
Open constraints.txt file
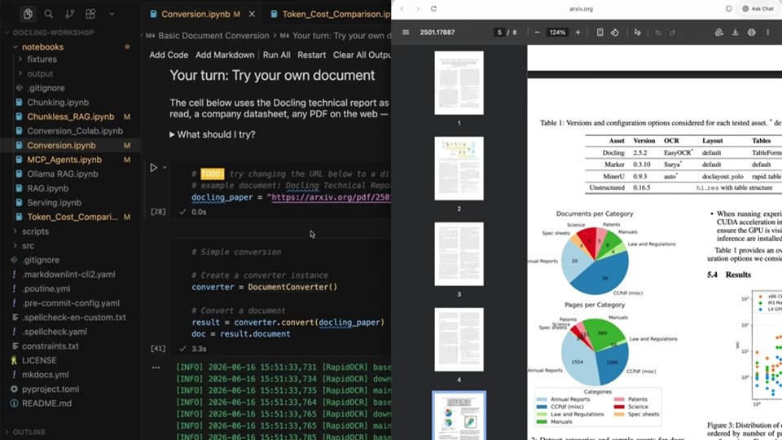click(x=50, y=346)
